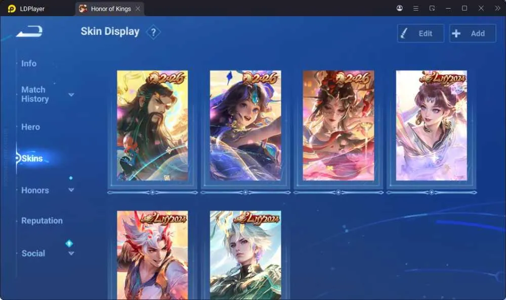Select the green-armored hero LNY2024 skin card
This screenshot has width=506, height=300.
click(x=245, y=255)
